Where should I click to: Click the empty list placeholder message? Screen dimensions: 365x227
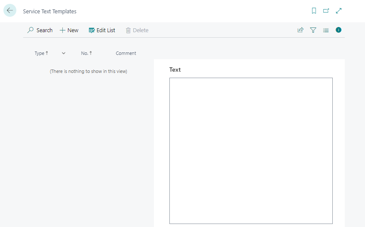pyautogui.click(x=89, y=71)
